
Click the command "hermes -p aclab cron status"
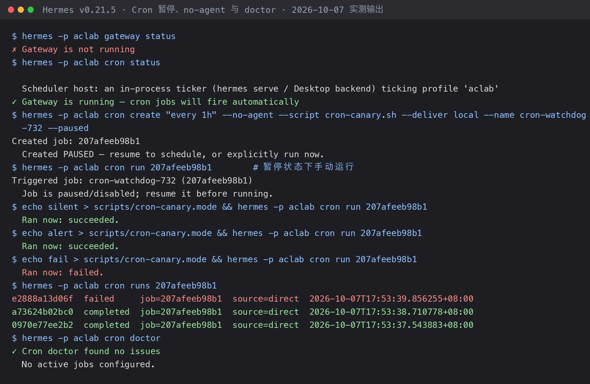point(91,62)
